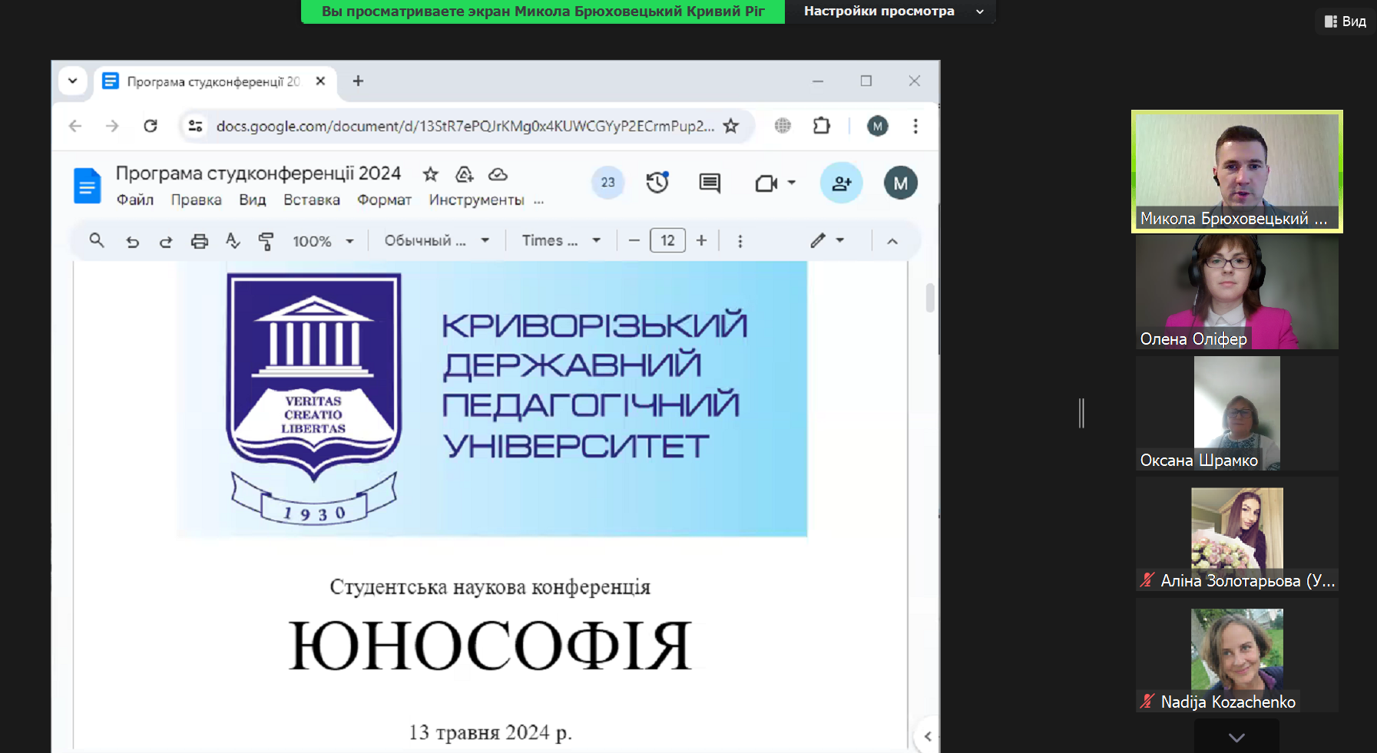
Task: Select the Програма студконференції browser tab
Action: click(215, 81)
